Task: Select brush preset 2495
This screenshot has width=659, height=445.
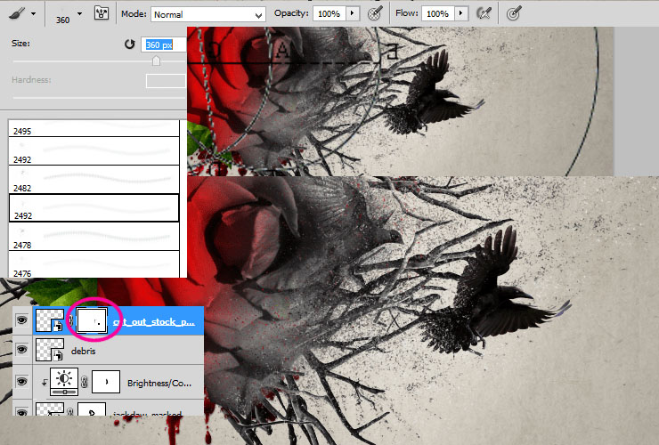Action: pyautogui.click(x=94, y=128)
